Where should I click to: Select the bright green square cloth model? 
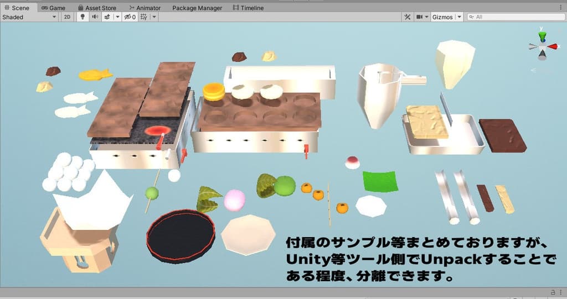point(380,182)
